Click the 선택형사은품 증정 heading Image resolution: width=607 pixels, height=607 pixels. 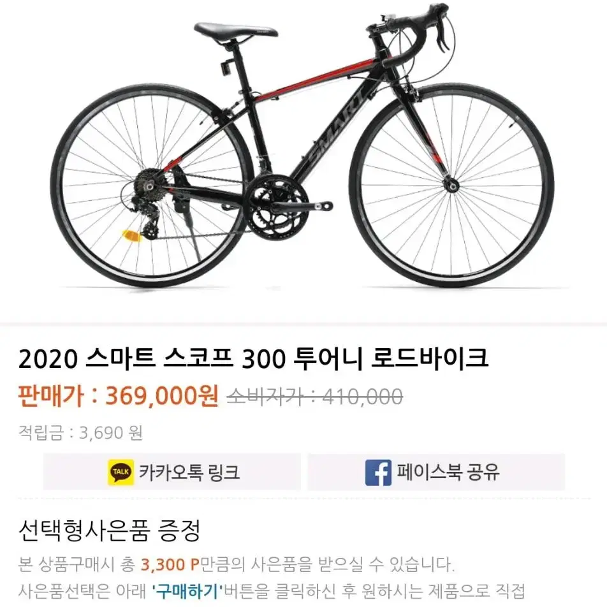[x=109, y=530]
